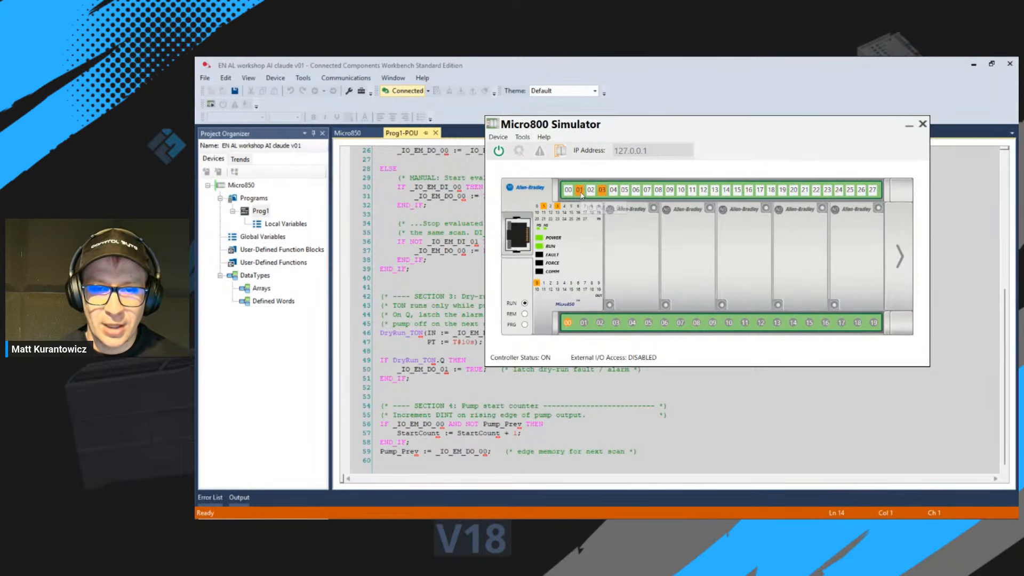Click third icon in Project Organizer device toolbar
Screen dimensions: 1024x576
click(234, 172)
